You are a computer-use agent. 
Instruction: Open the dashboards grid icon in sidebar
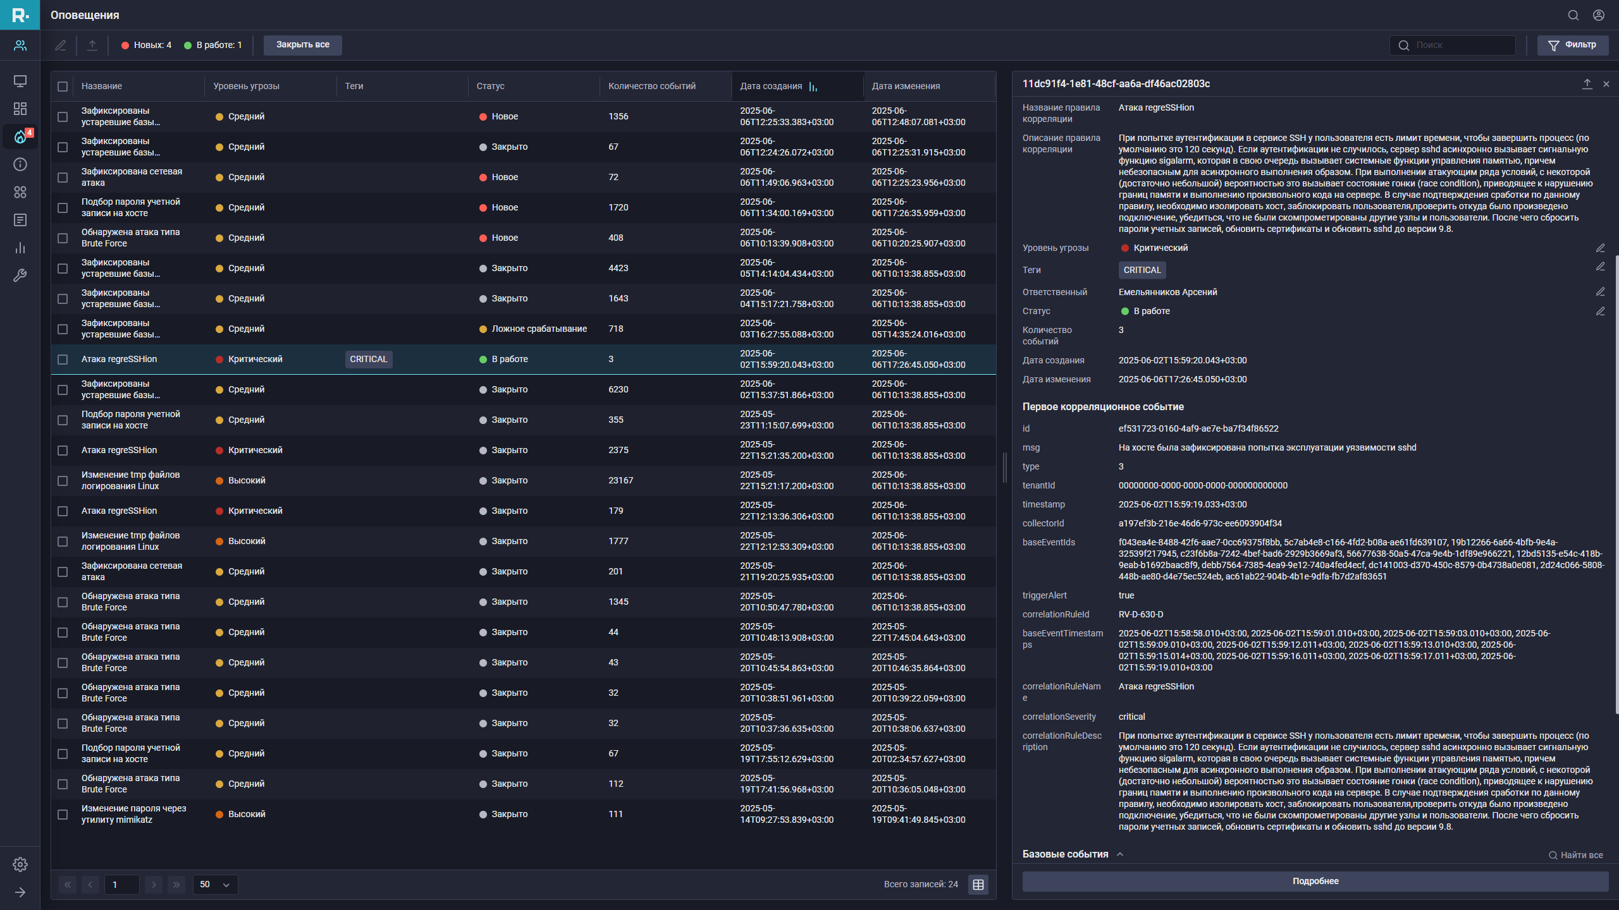click(x=20, y=109)
